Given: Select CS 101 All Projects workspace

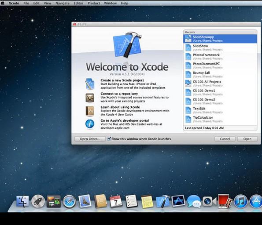Looking at the screenshot, I should pyautogui.click(x=220, y=83).
